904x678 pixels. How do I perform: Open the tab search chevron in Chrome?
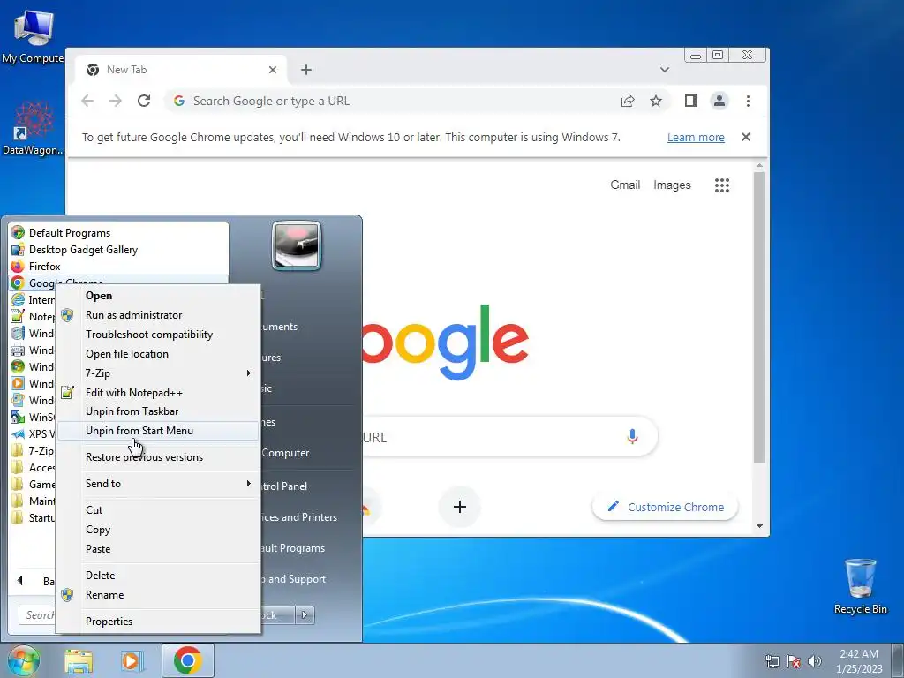(x=664, y=70)
